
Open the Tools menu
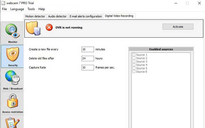[31, 9]
